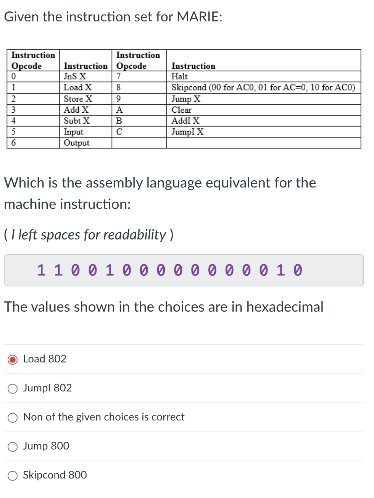Click the Skipcond 800 answer label text
Viewport: 374px width, 498px height.
coord(55,475)
